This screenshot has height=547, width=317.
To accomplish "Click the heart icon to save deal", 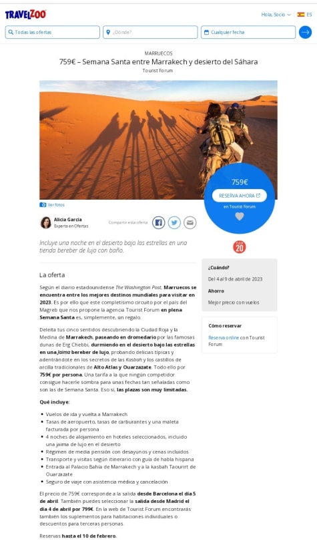I will click(240, 216).
